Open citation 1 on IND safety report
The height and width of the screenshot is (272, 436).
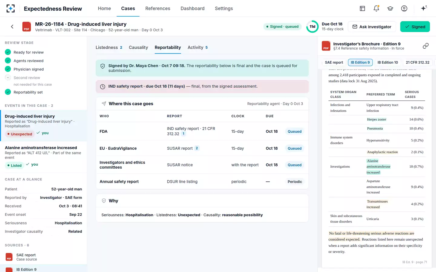(x=183, y=134)
